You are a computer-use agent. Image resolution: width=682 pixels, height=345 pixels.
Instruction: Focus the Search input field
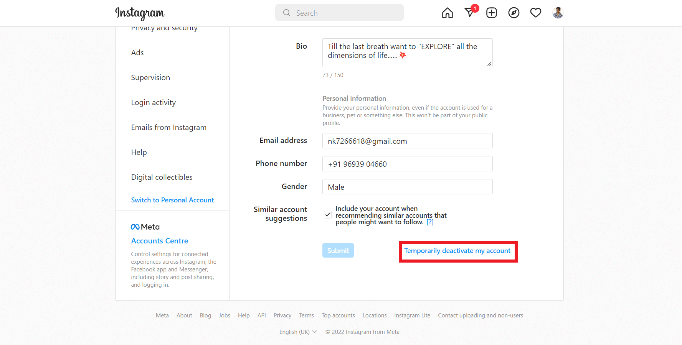pyautogui.click(x=339, y=13)
